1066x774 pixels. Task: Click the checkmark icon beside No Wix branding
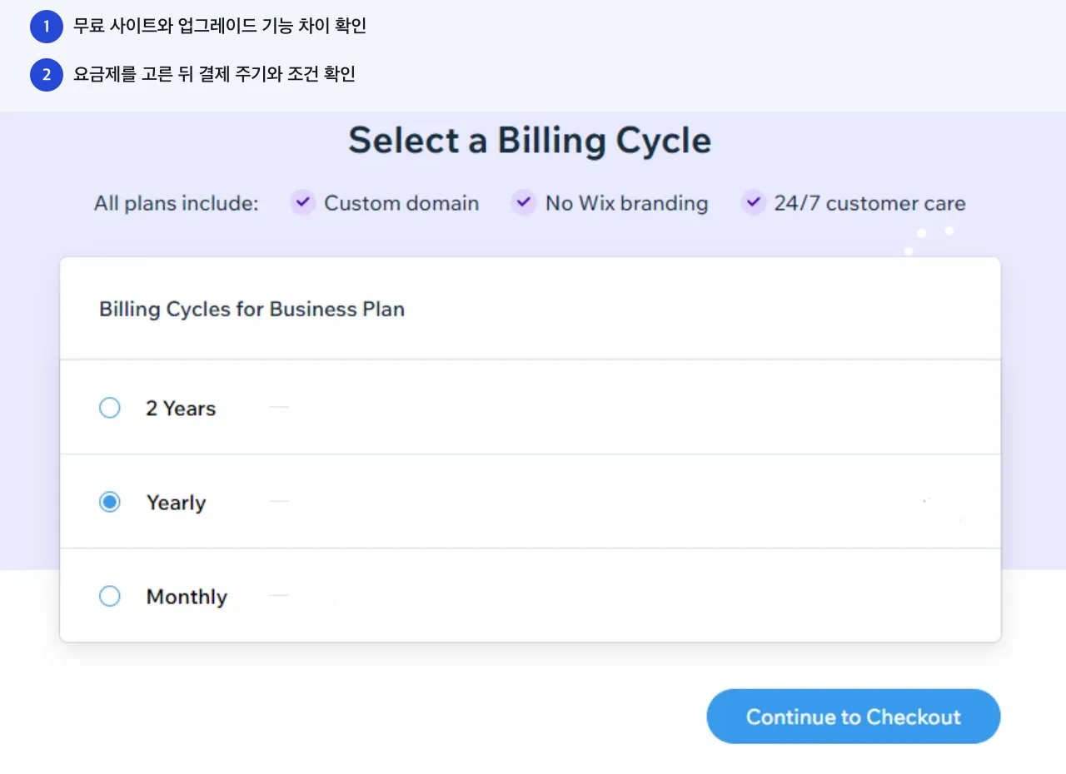tap(523, 202)
